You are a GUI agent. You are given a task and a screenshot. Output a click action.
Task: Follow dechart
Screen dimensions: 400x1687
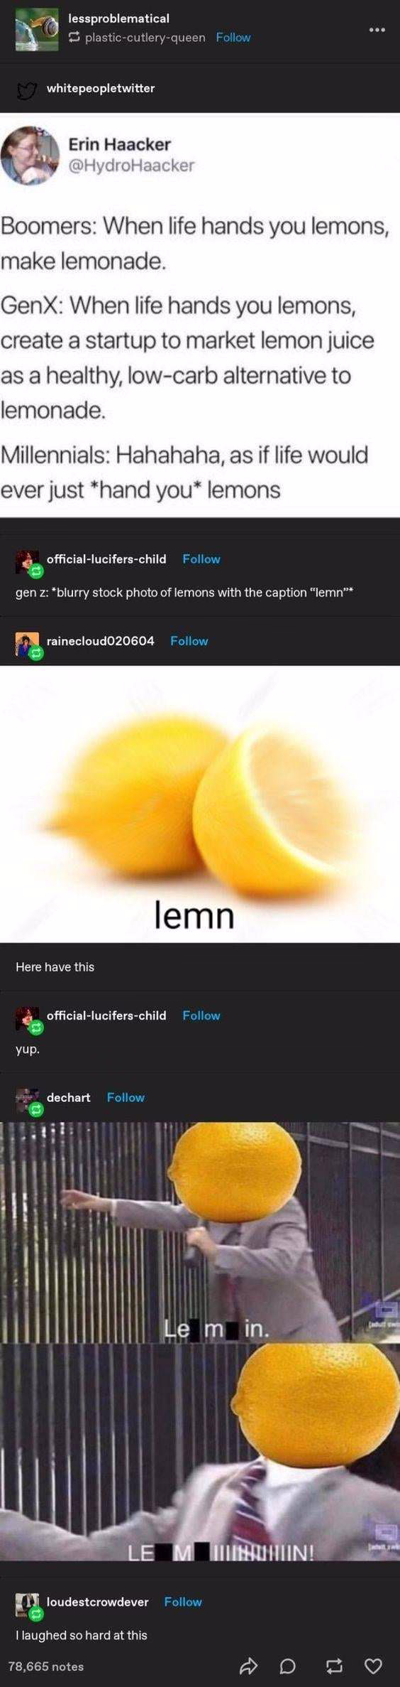click(126, 1097)
